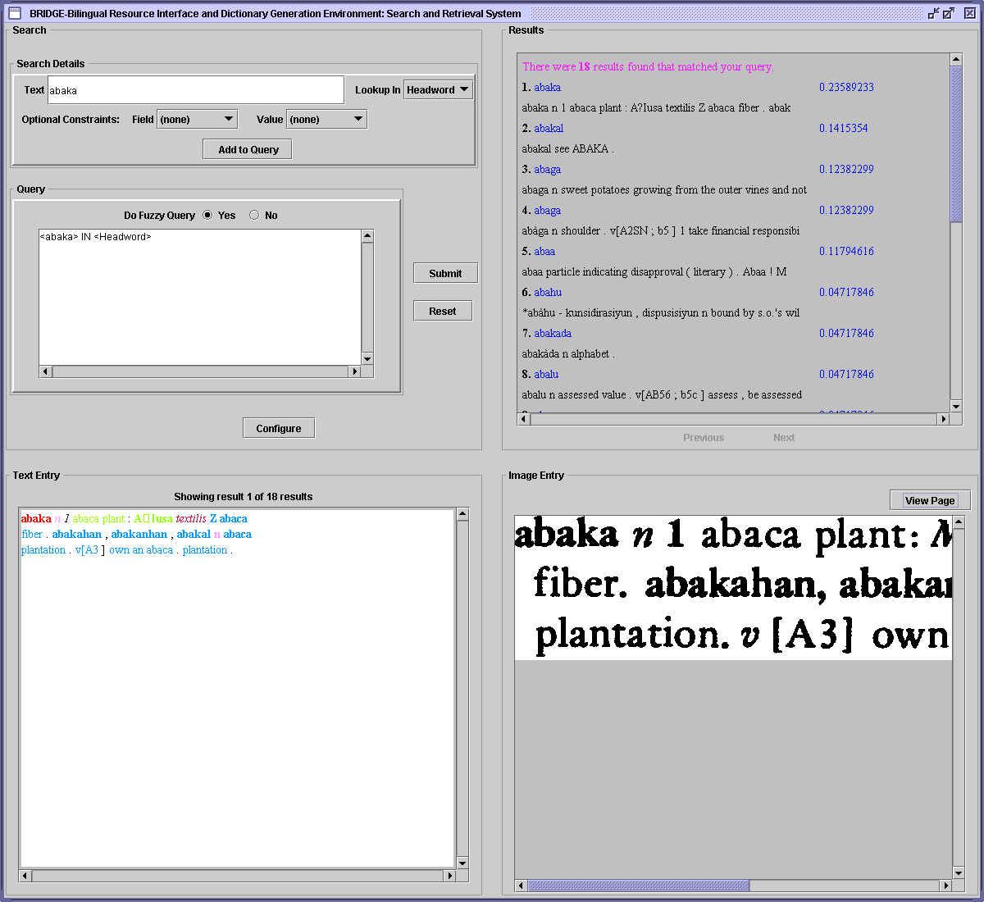Click Query box scroll left arrow
The height and width of the screenshot is (902, 984).
click(46, 371)
